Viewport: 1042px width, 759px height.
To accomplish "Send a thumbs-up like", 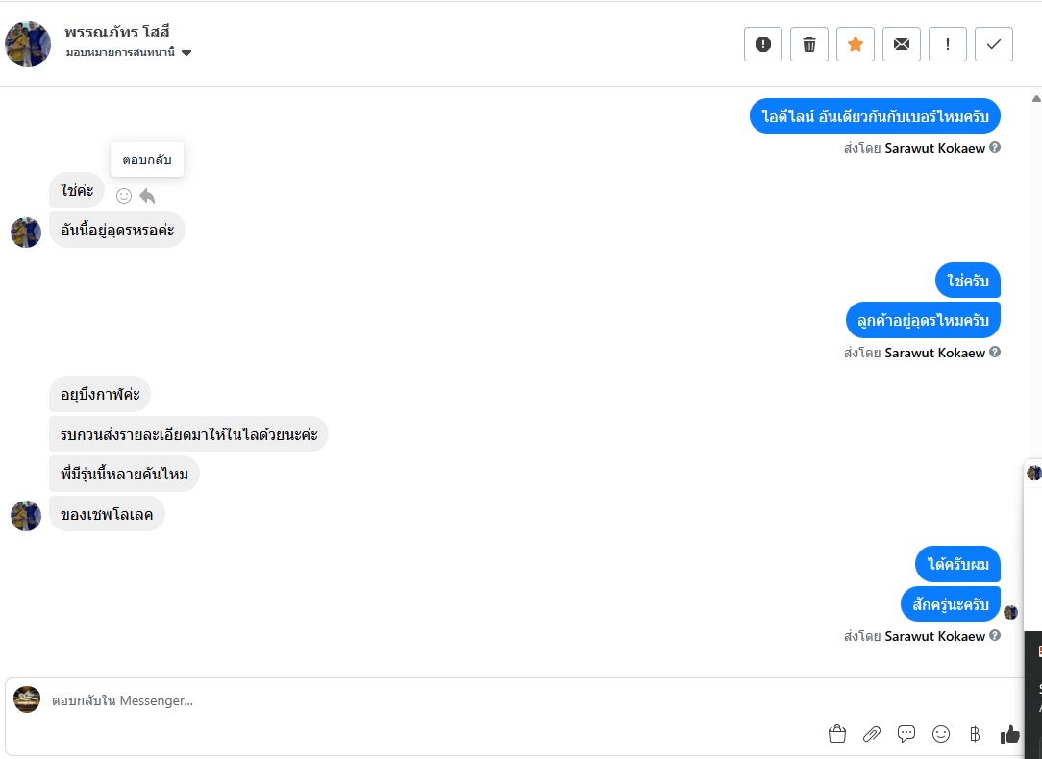I will [1009, 734].
